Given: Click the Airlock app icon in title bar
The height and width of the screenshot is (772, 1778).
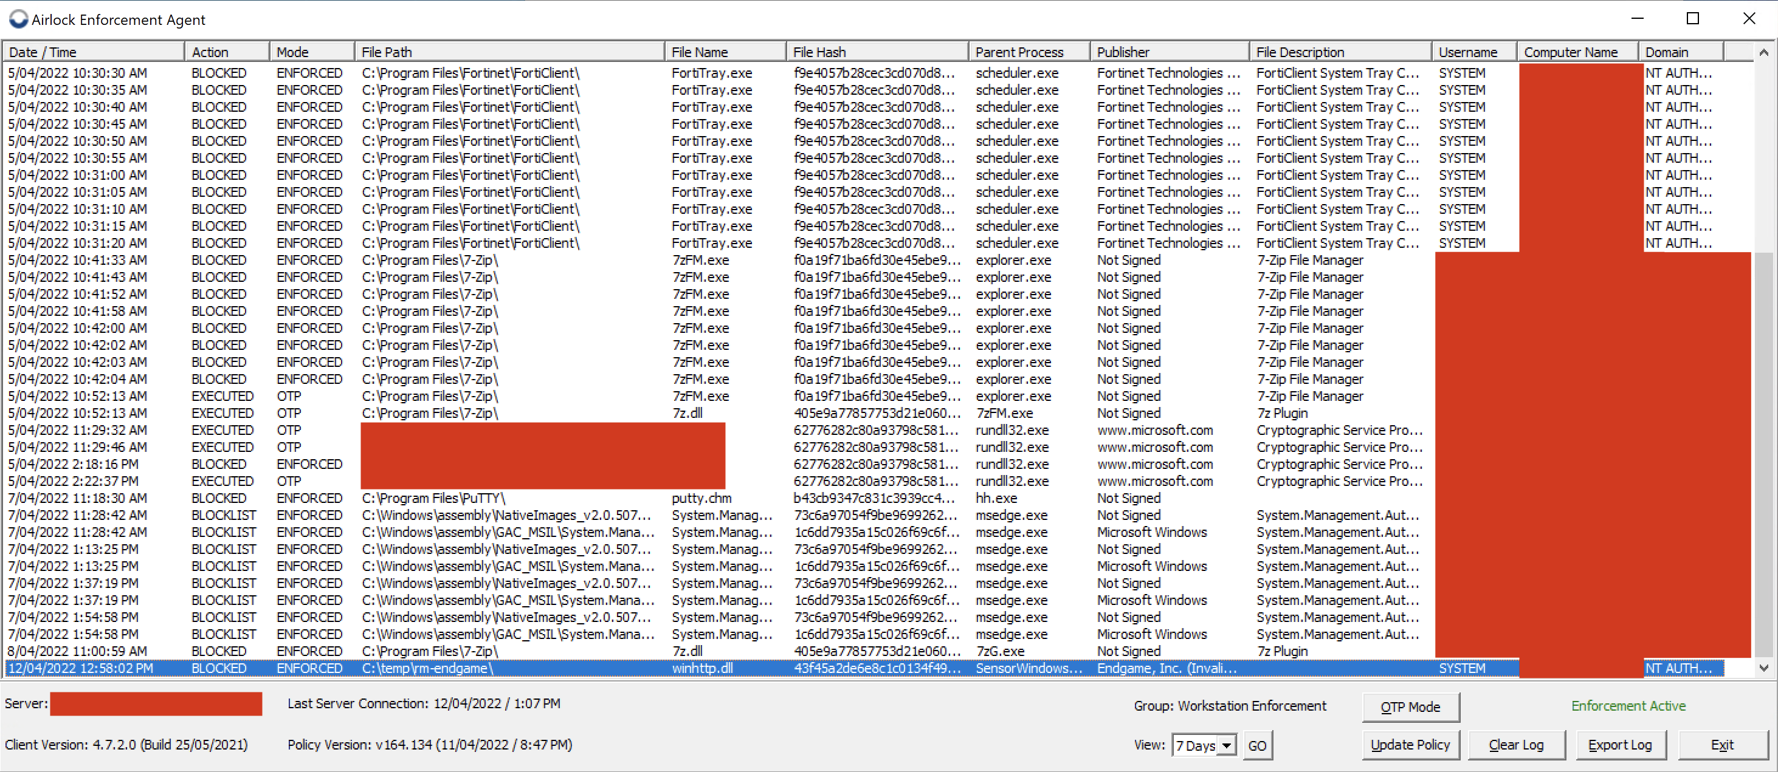Looking at the screenshot, I should [x=18, y=19].
